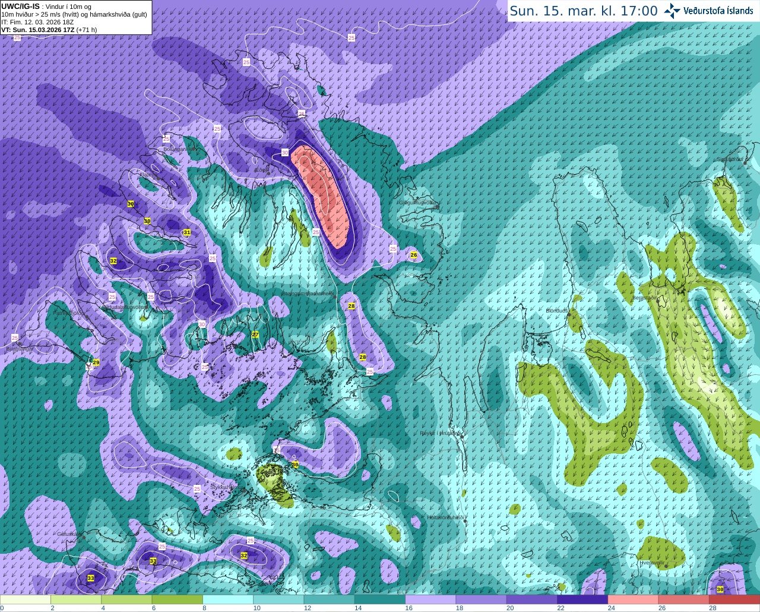Click the legend value 24
The width and height of the screenshot is (760, 612).
[611, 608]
